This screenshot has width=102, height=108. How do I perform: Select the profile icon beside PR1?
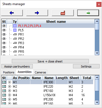[x=15, y=34]
